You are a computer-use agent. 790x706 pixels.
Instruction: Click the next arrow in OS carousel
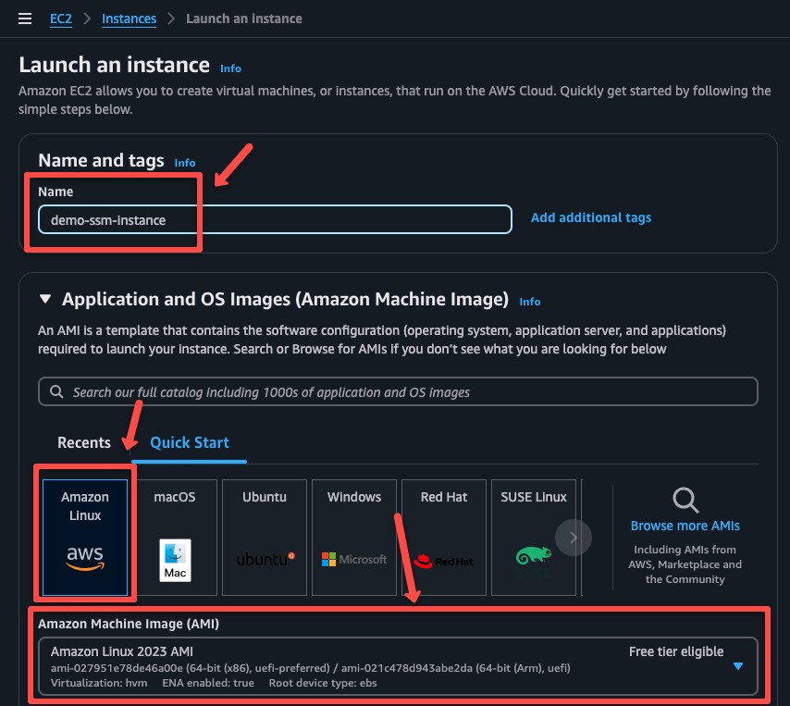(x=574, y=538)
